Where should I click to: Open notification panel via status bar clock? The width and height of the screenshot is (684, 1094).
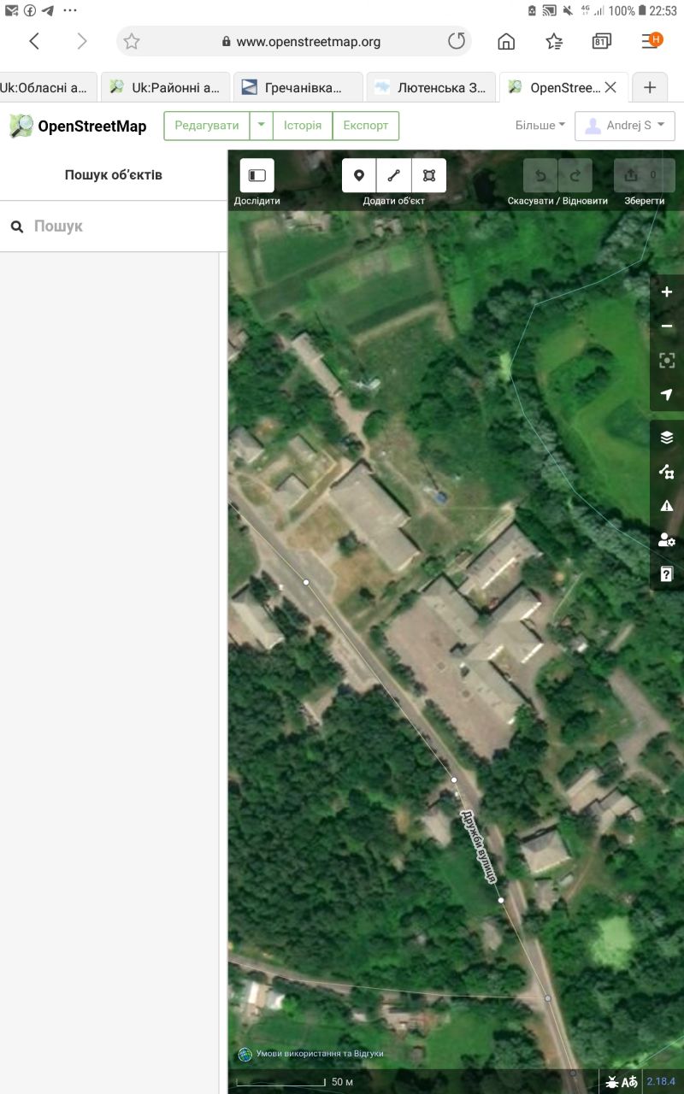click(x=663, y=11)
